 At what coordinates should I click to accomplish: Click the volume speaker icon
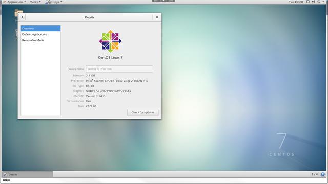pos(313,2)
